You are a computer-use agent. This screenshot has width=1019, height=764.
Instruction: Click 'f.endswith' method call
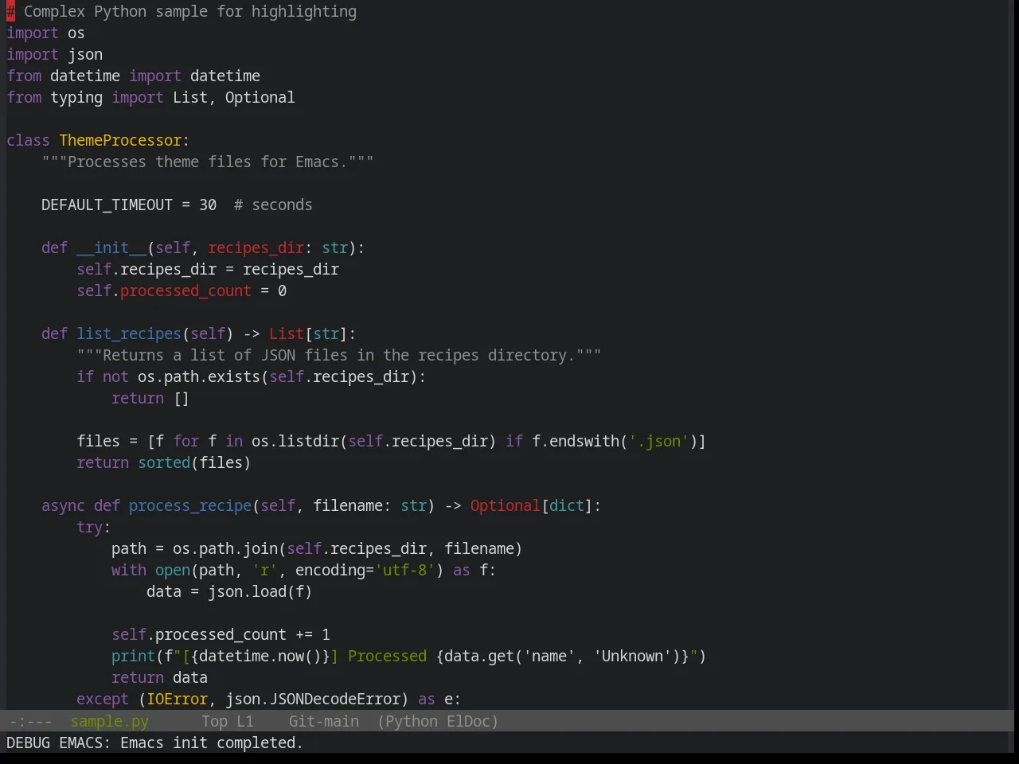click(576, 441)
